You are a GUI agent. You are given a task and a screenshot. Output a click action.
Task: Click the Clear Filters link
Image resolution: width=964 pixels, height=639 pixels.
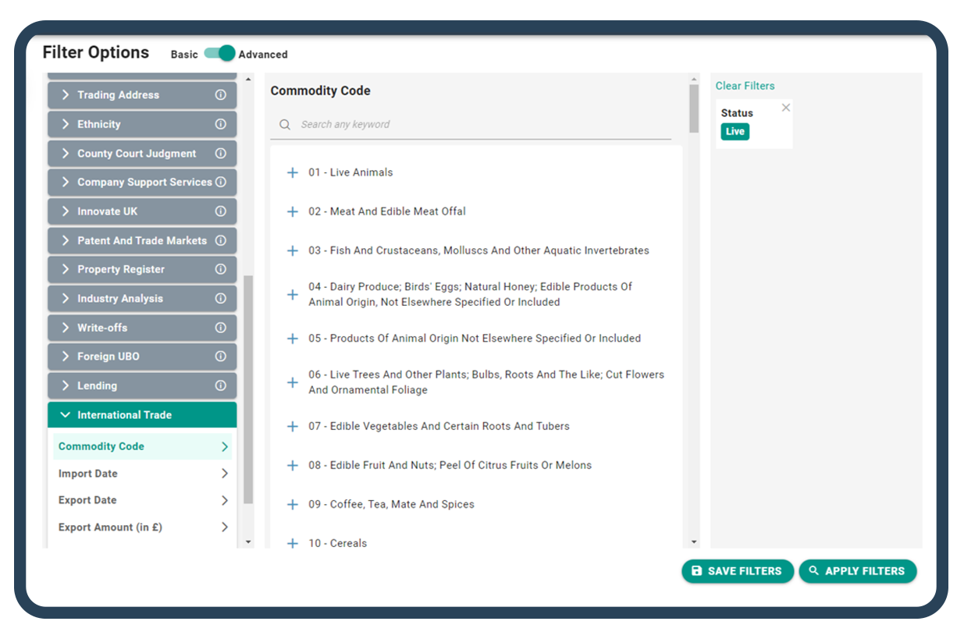[745, 86]
